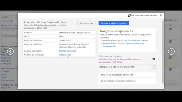The width and height of the screenshot is (182, 102).
Task: Select baptism date value 20 Feb 1920
Action: tap(65, 40)
